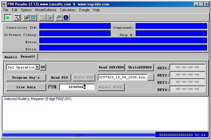The width and height of the screenshot is (211, 140).
Task: Click the open folder toolbar icon
Action: click(x=26, y=17)
